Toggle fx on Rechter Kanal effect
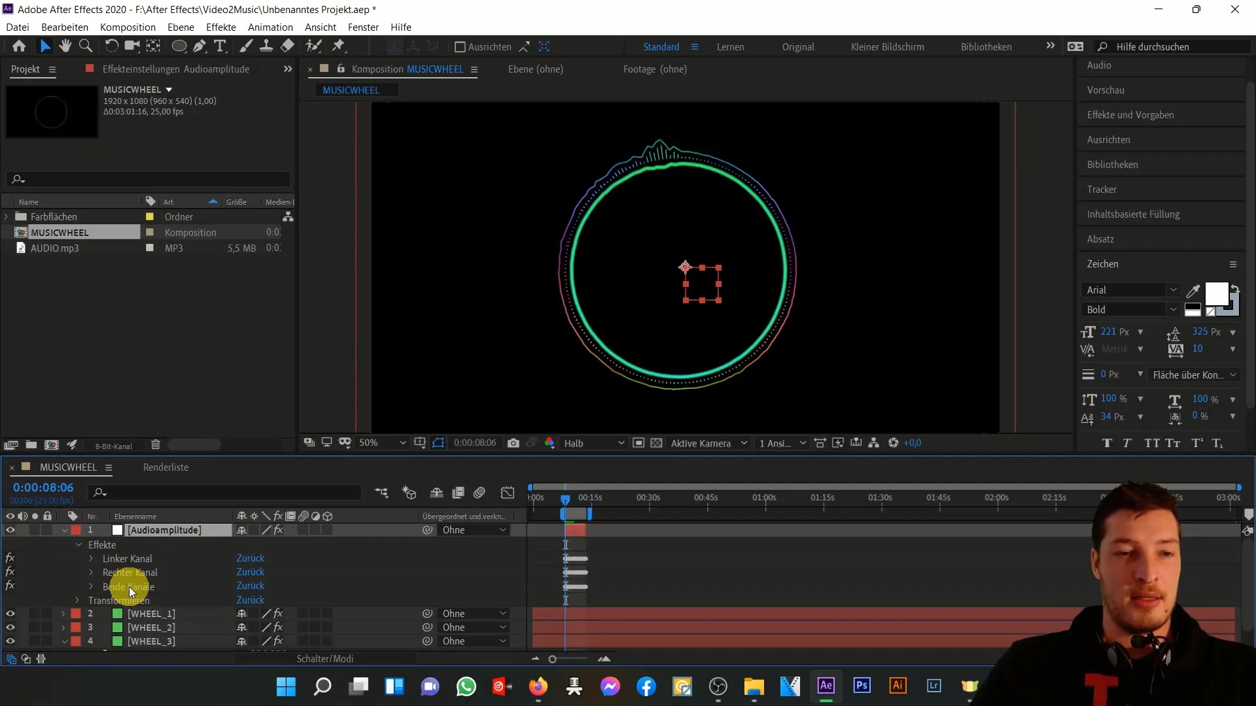Screen dimensions: 1256x706 coord(10,572)
